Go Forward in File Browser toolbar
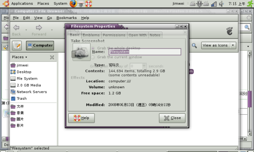The width and height of the screenshot is (254, 152). pyautogui.click(x=39, y=30)
